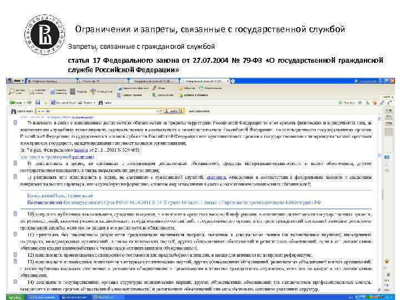The image size is (400, 300).
Task: Open the 'редакции' previous edition link
Action: 83,157
